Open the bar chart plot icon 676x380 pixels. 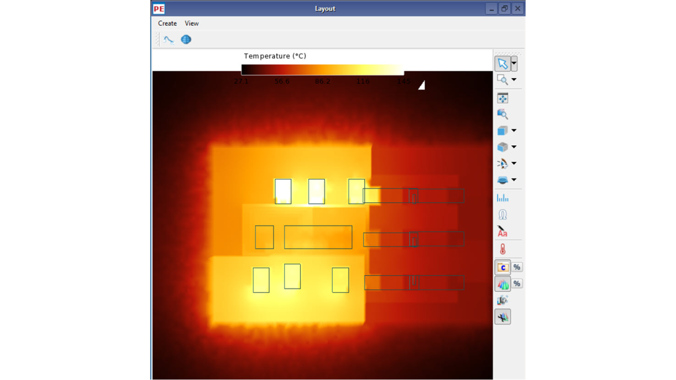502,198
